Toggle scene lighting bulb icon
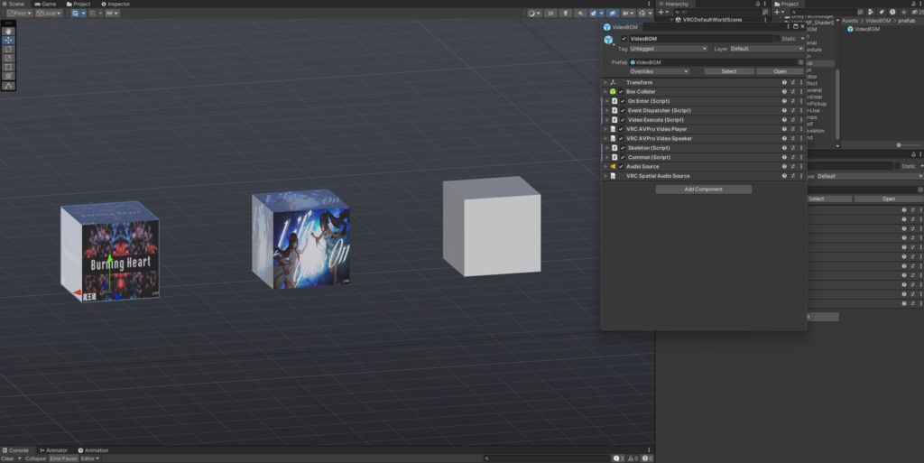This screenshot has width=924, height=463. pos(566,13)
